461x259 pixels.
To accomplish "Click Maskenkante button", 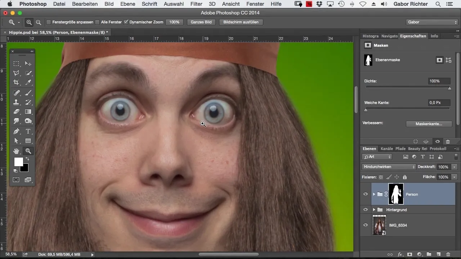I will [429, 124].
